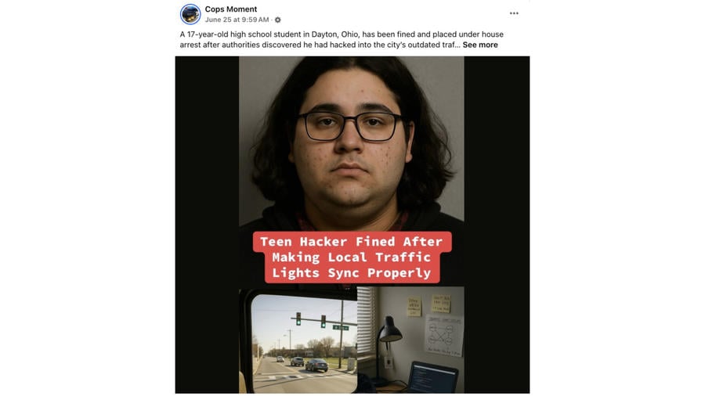Open the desk and laptop photo
Image resolution: width=705 pixels, height=396 pixels.
[x=411, y=340]
